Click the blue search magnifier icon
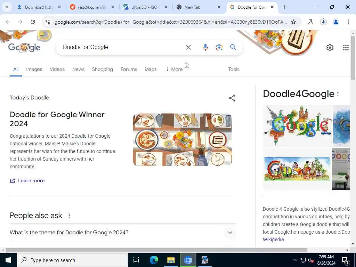 (233, 47)
